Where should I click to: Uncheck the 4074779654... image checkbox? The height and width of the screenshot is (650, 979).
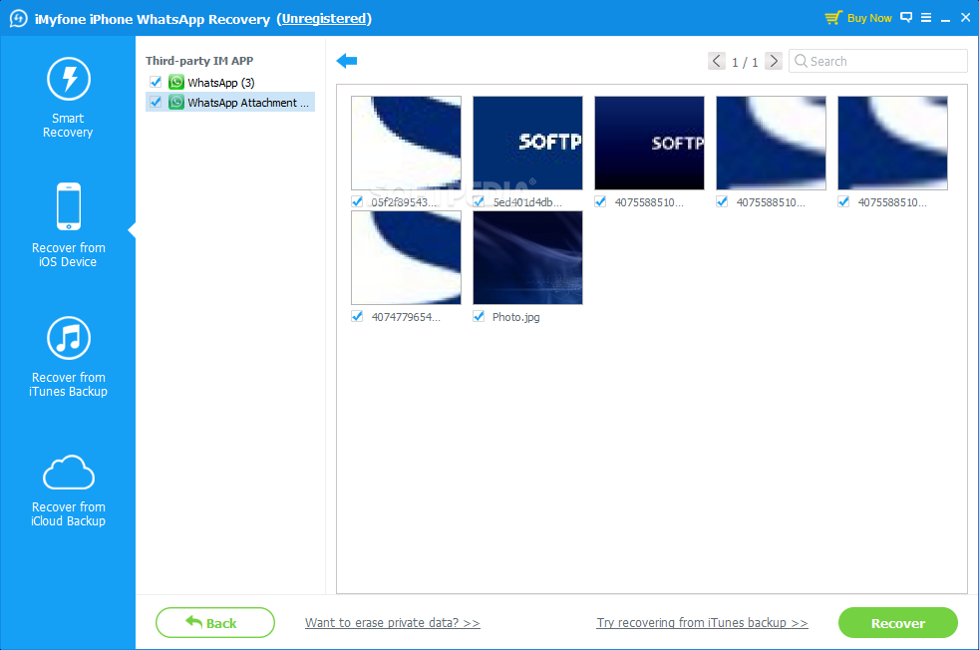(x=357, y=317)
